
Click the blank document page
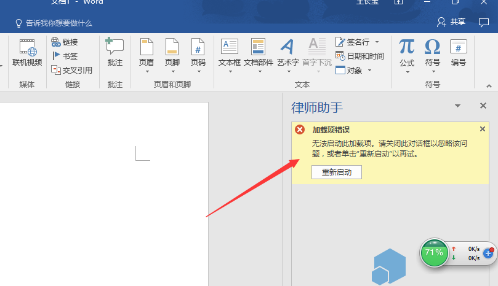point(104,194)
